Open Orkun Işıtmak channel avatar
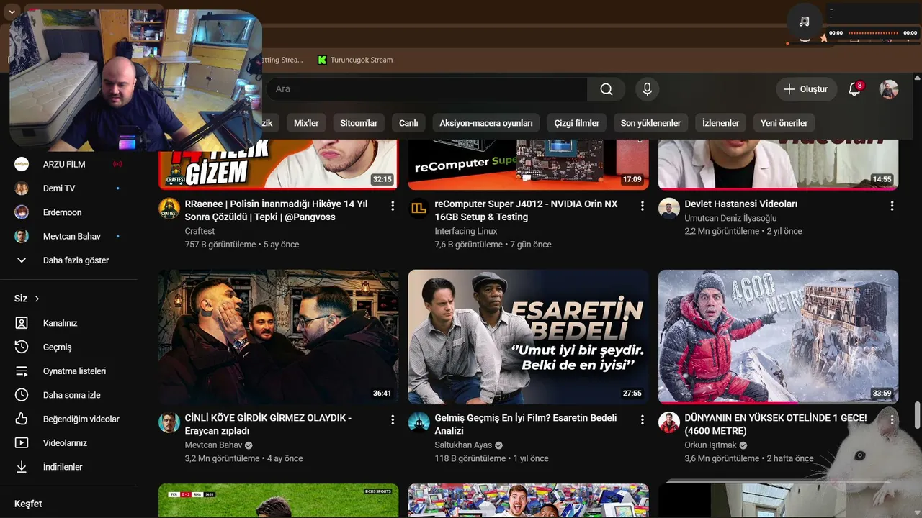The height and width of the screenshot is (518, 922). click(x=669, y=422)
